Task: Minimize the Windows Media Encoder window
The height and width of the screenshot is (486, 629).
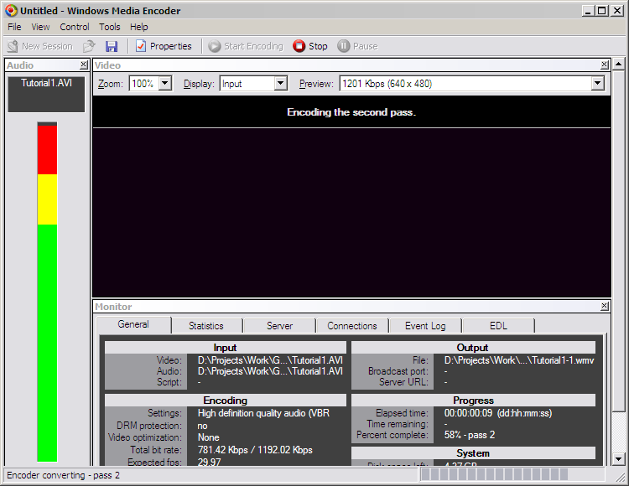Action: coord(588,11)
